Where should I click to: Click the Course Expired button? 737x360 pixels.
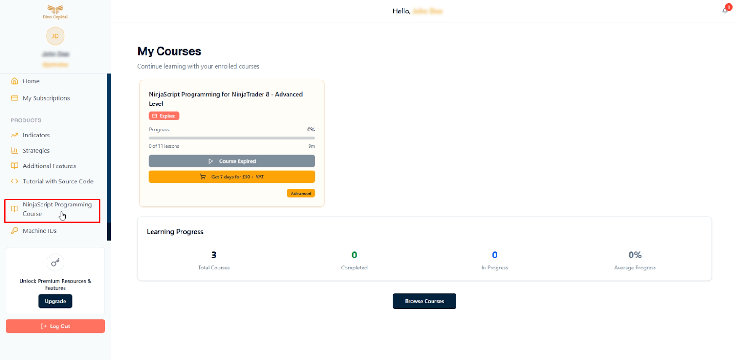[x=232, y=161]
